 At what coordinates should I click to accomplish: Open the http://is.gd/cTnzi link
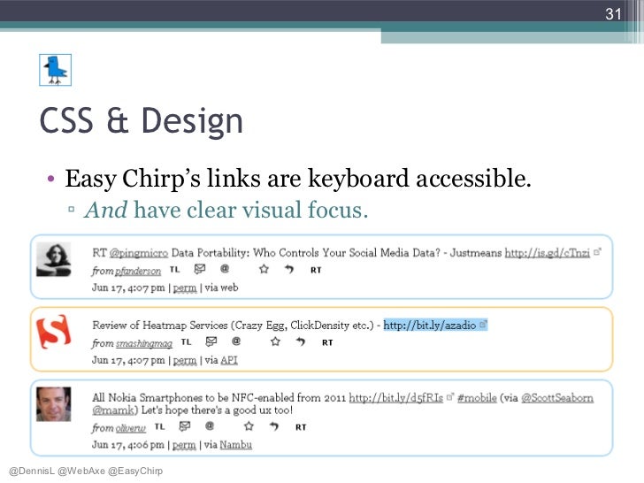coord(547,253)
